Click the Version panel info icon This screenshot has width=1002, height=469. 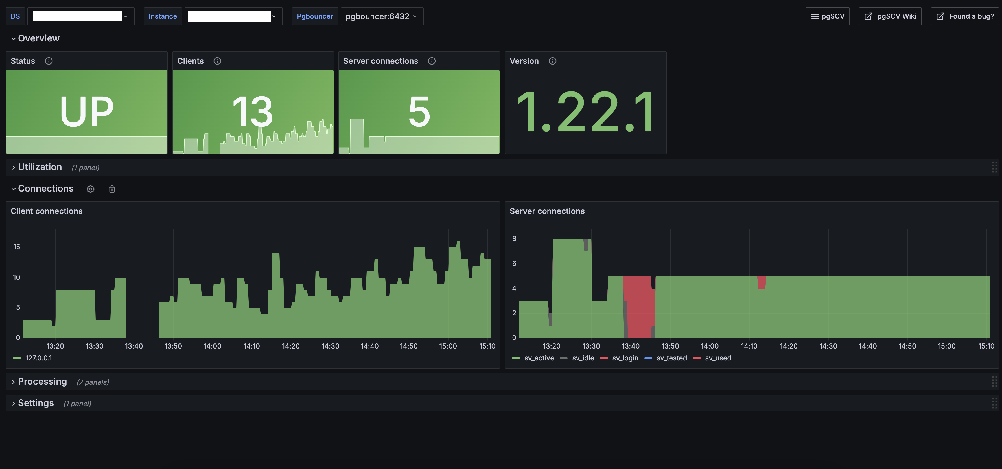click(x=552, y=61)
